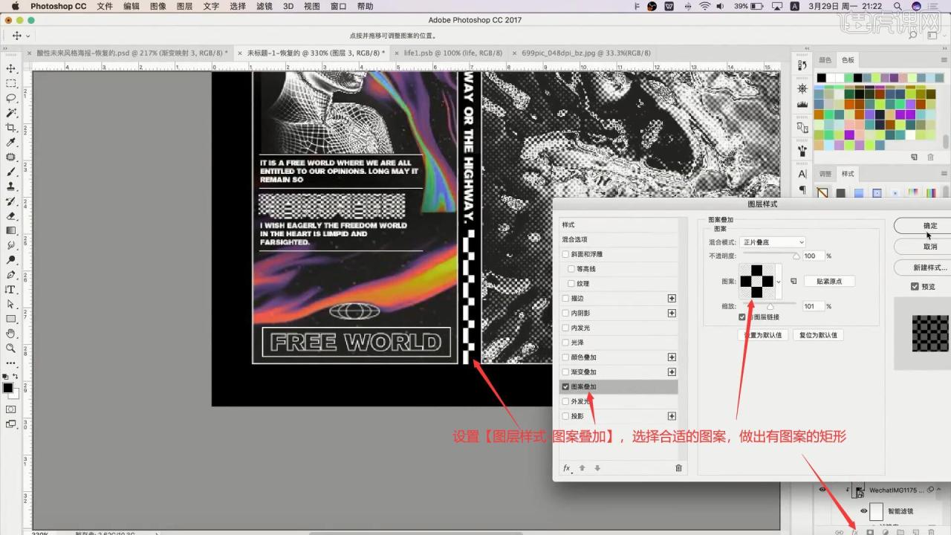
Task: Switch to the life1.psb document tab
Action: click(452, 53)
